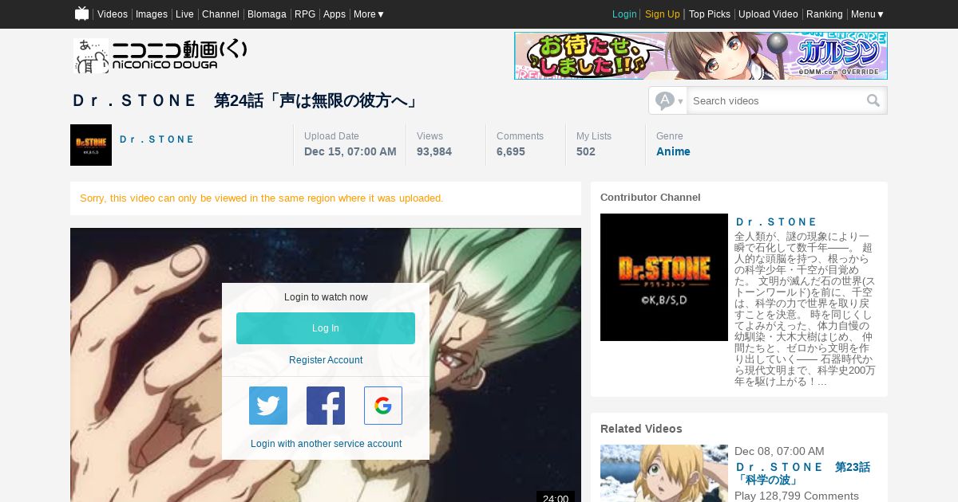The height and width of the screenshot is (502, 958).
Task: Open related video Dr.STONE 第23話 title
Action: [x=802, y=473]
